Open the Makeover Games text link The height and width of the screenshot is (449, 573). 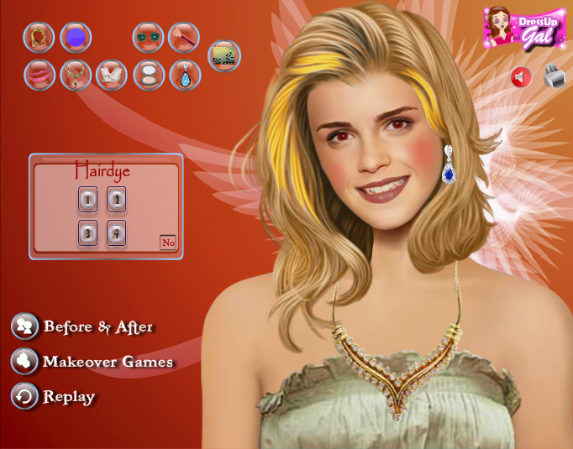click(108, 362)
